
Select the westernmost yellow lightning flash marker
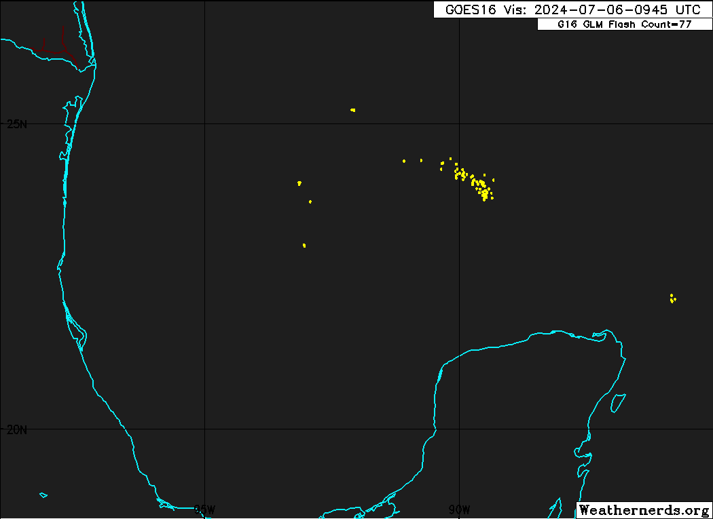[x=299, y=183]
